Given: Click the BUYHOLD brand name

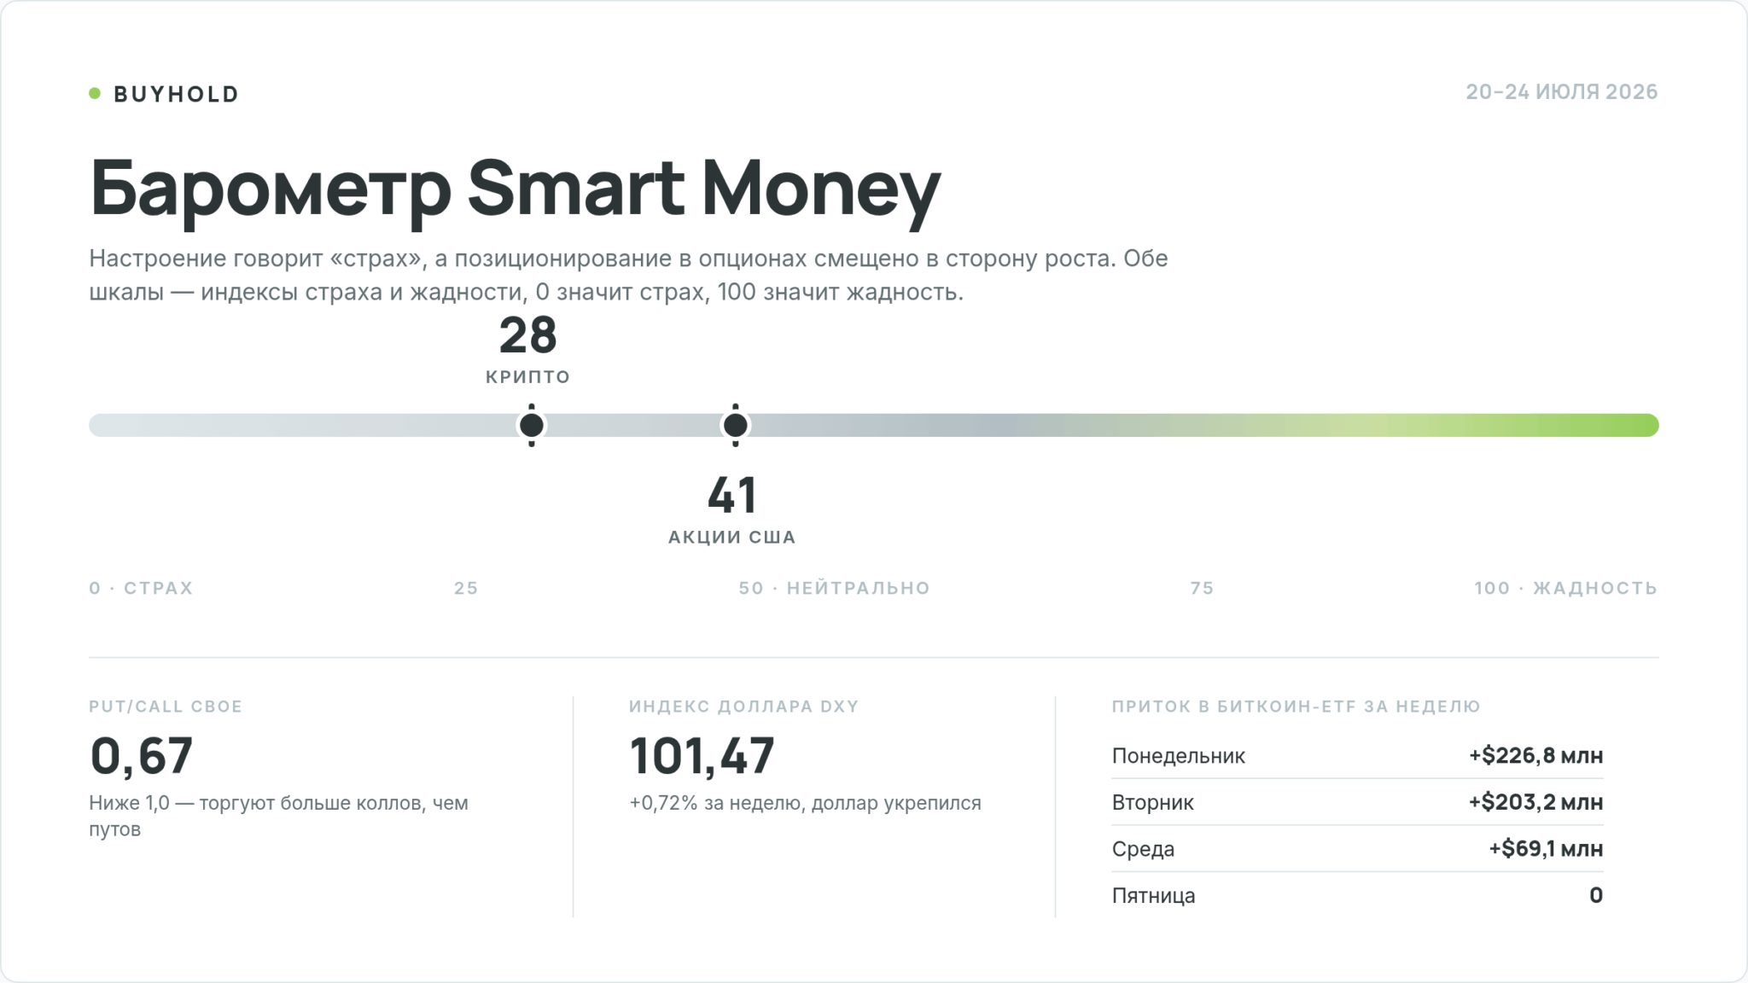Looking at the screenshot, I should (x=177, y=94).
